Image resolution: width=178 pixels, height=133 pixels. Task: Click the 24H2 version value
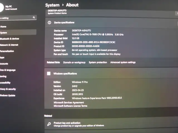click(x=75, y=86)
